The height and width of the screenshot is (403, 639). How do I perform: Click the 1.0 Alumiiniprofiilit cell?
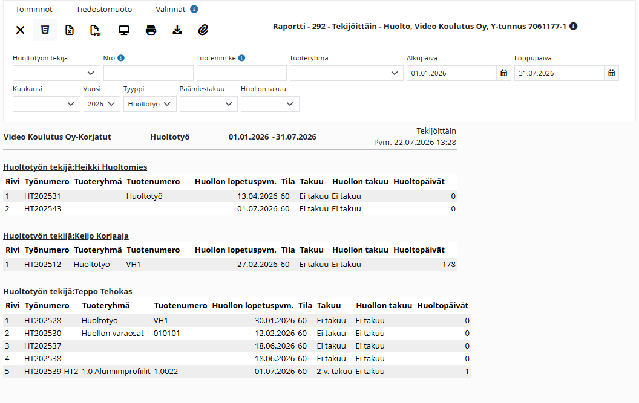116,371
